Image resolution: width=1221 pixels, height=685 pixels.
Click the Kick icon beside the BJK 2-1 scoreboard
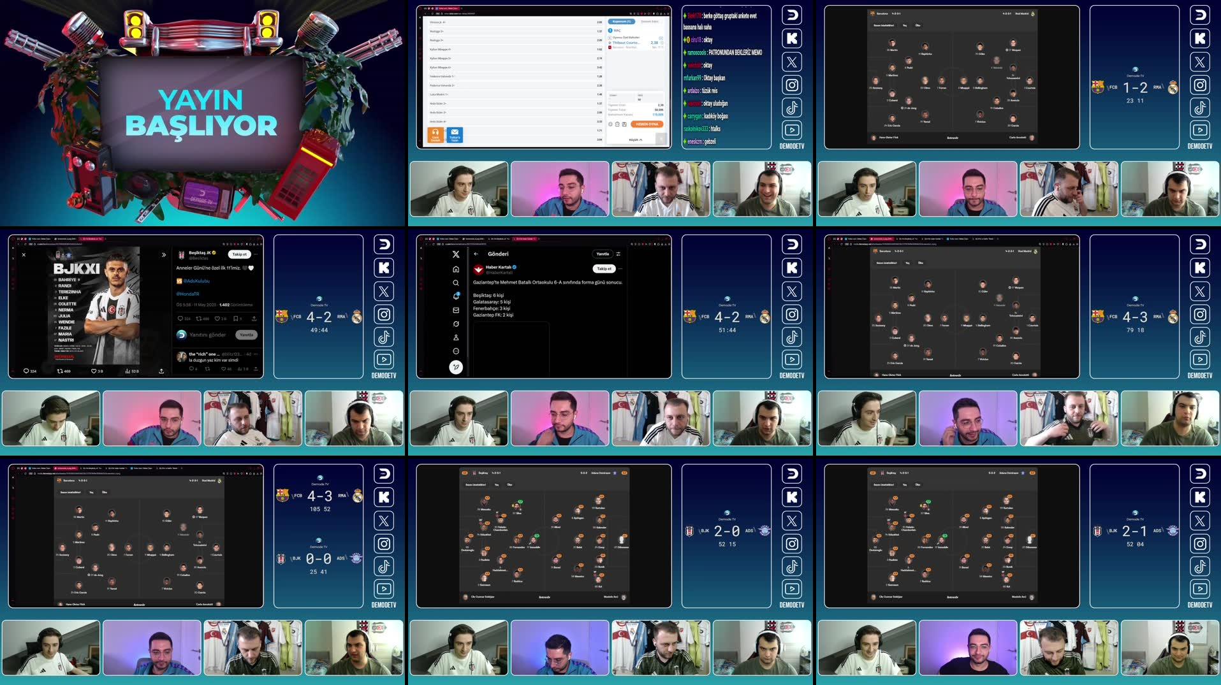[x=1200, y=497]
